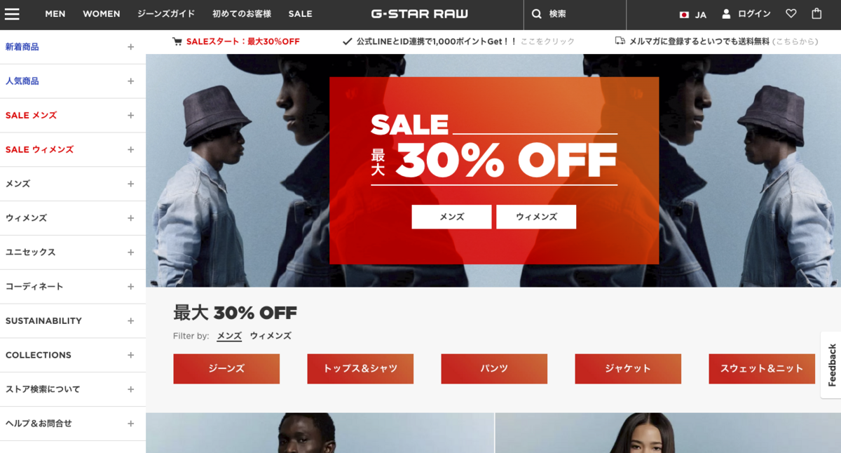
Task: Click the G-Star RAW logo
Action: pyautogui.click(x=419, y=14)
